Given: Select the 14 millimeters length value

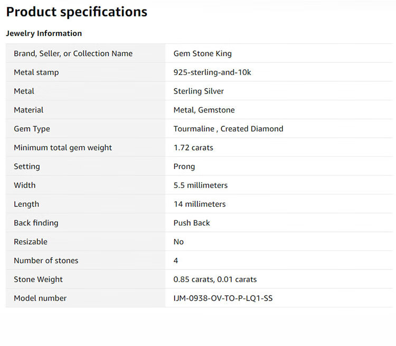Looking at the screenshot, I should pyautogui.click(x=200, y=204).
